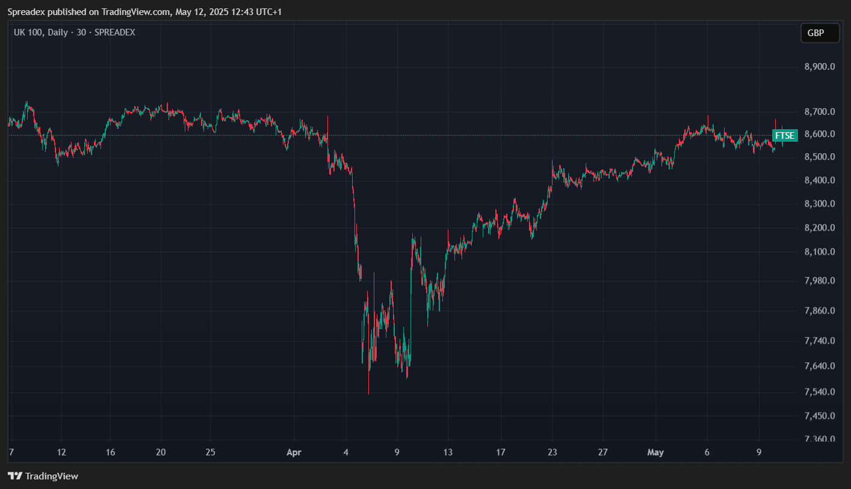
Task: Click the 'Apr' label on the time axis
Action: 294,452
